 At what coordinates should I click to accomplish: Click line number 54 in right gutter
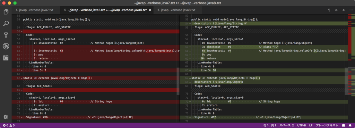click(187, 23)
